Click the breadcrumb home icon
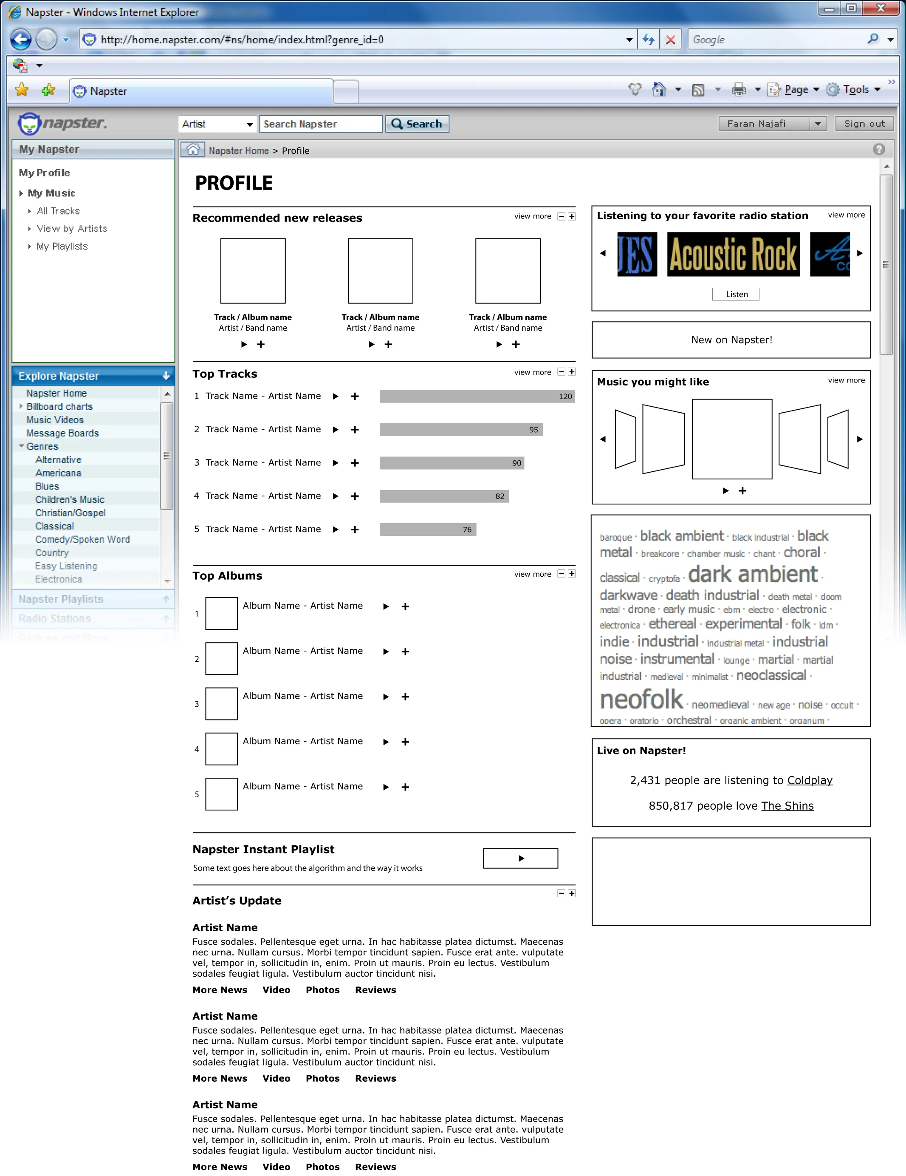 [x=192, y=150]
